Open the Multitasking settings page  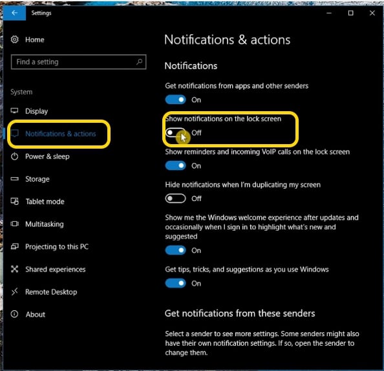point(45,224)
